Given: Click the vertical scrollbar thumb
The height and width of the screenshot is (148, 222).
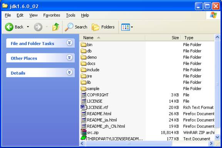Looking at the screenshot, I should tap(217, 84).
